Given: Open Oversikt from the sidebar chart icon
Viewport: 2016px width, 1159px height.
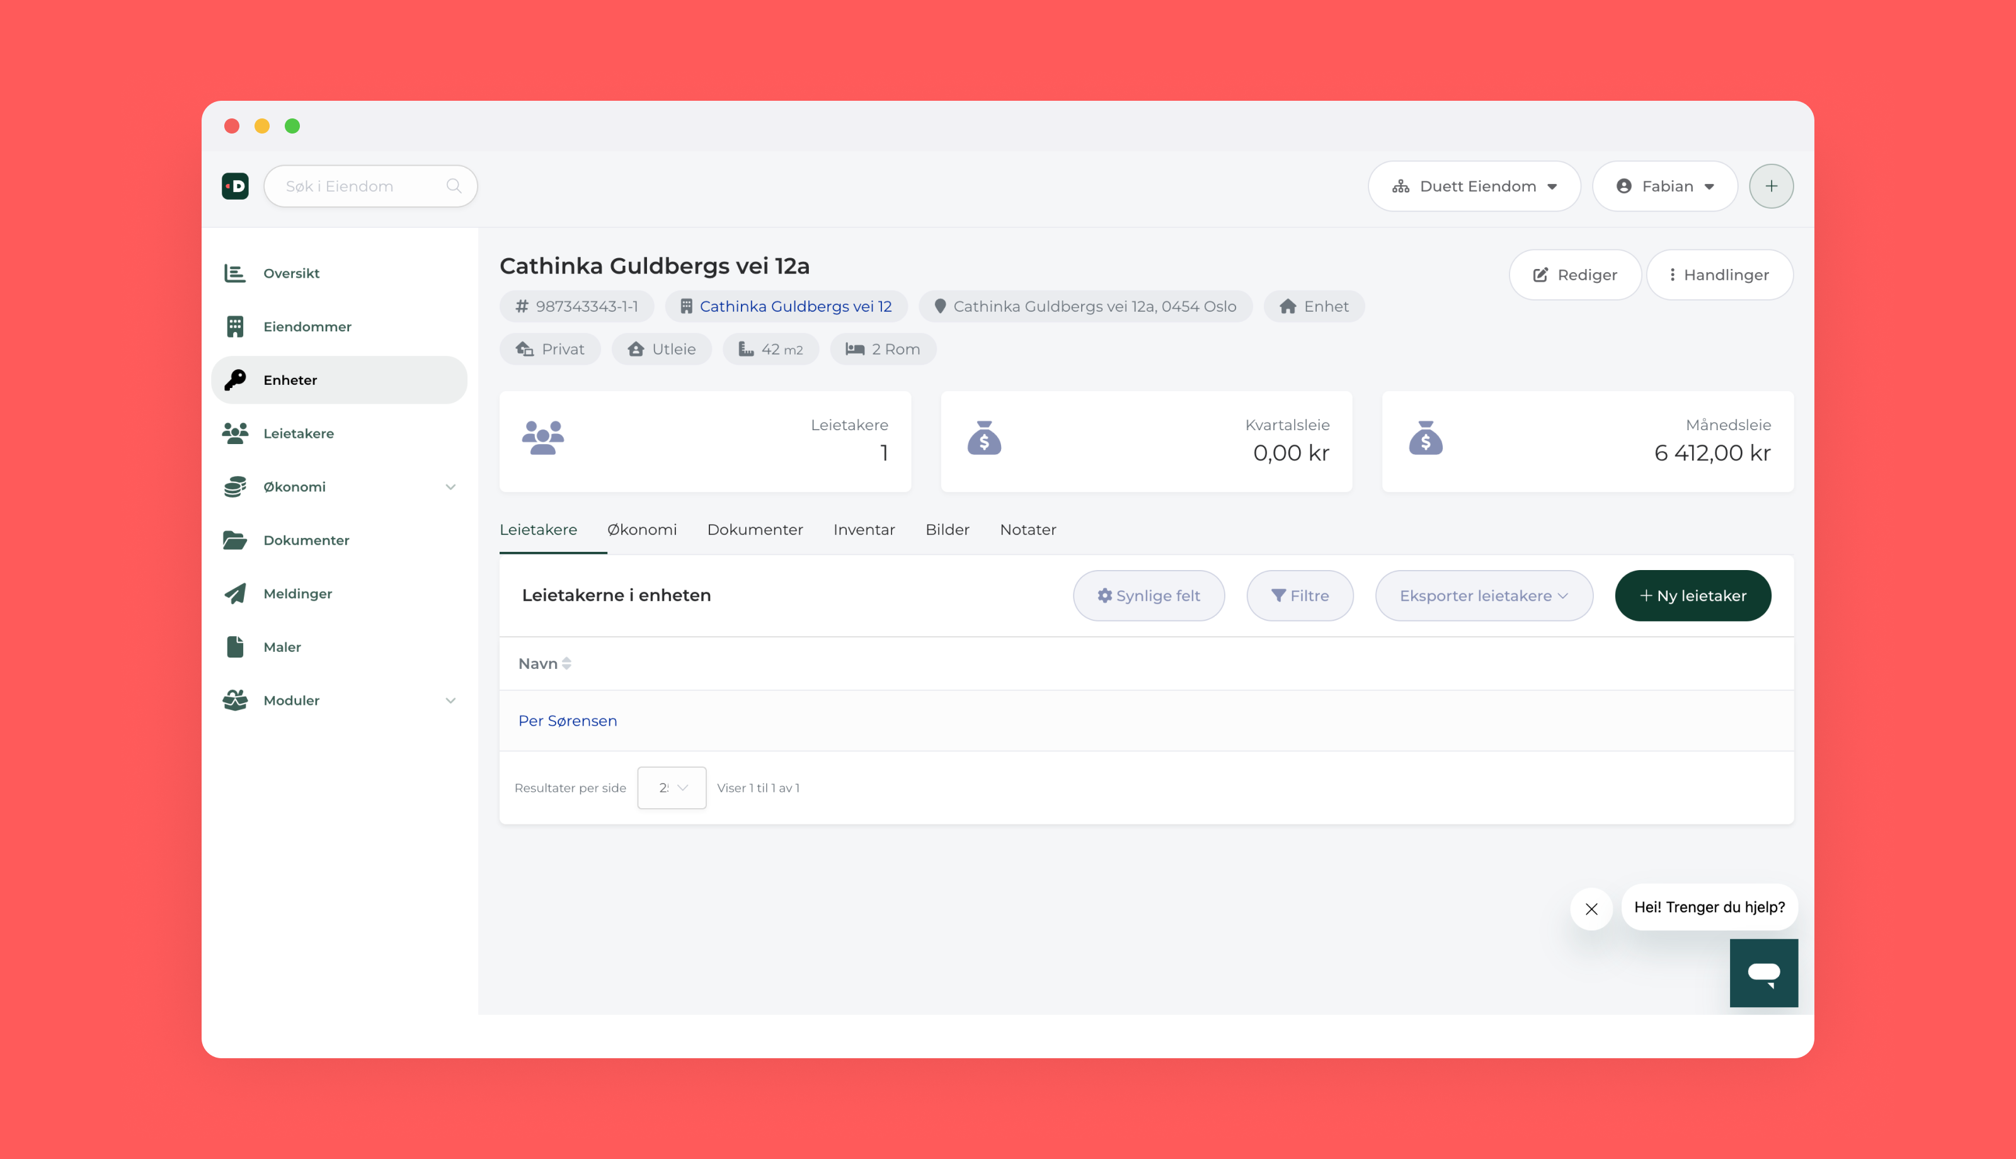Looking at the screenshot, I should [x=235, y=273].
